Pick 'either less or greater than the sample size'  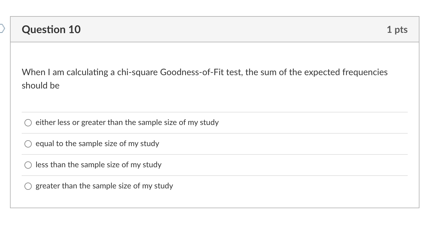point(28,122)
